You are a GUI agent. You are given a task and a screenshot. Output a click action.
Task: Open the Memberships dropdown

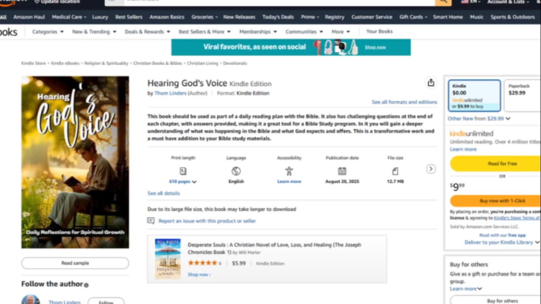258,32
